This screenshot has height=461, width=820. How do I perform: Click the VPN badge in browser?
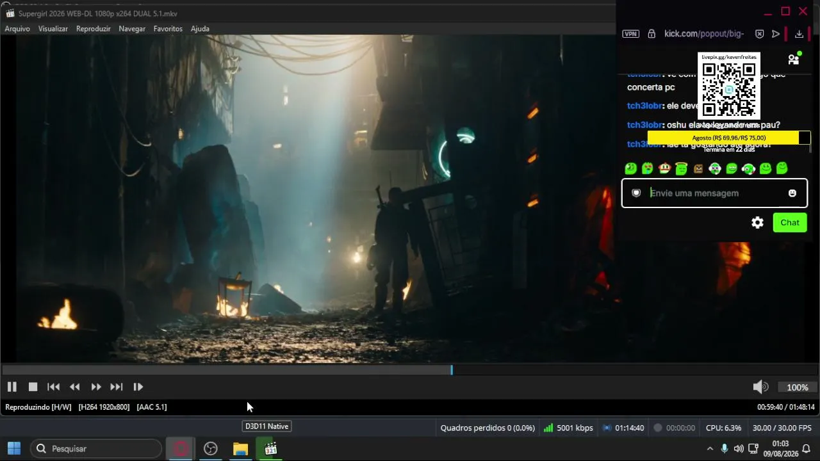pyautogui.click(x=631, y=34)
